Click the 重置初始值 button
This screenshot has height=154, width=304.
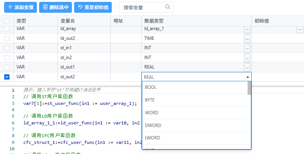tap(93, 7)
